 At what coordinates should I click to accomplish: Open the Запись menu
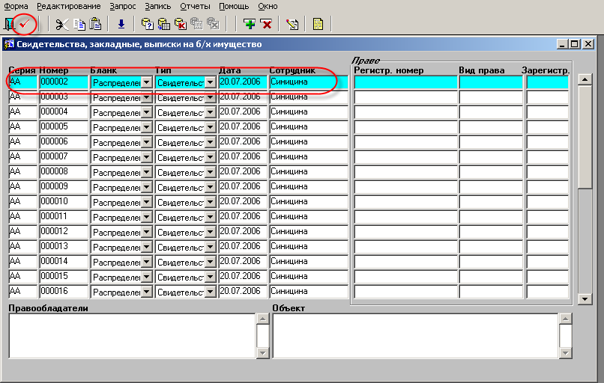coord(158,7)
